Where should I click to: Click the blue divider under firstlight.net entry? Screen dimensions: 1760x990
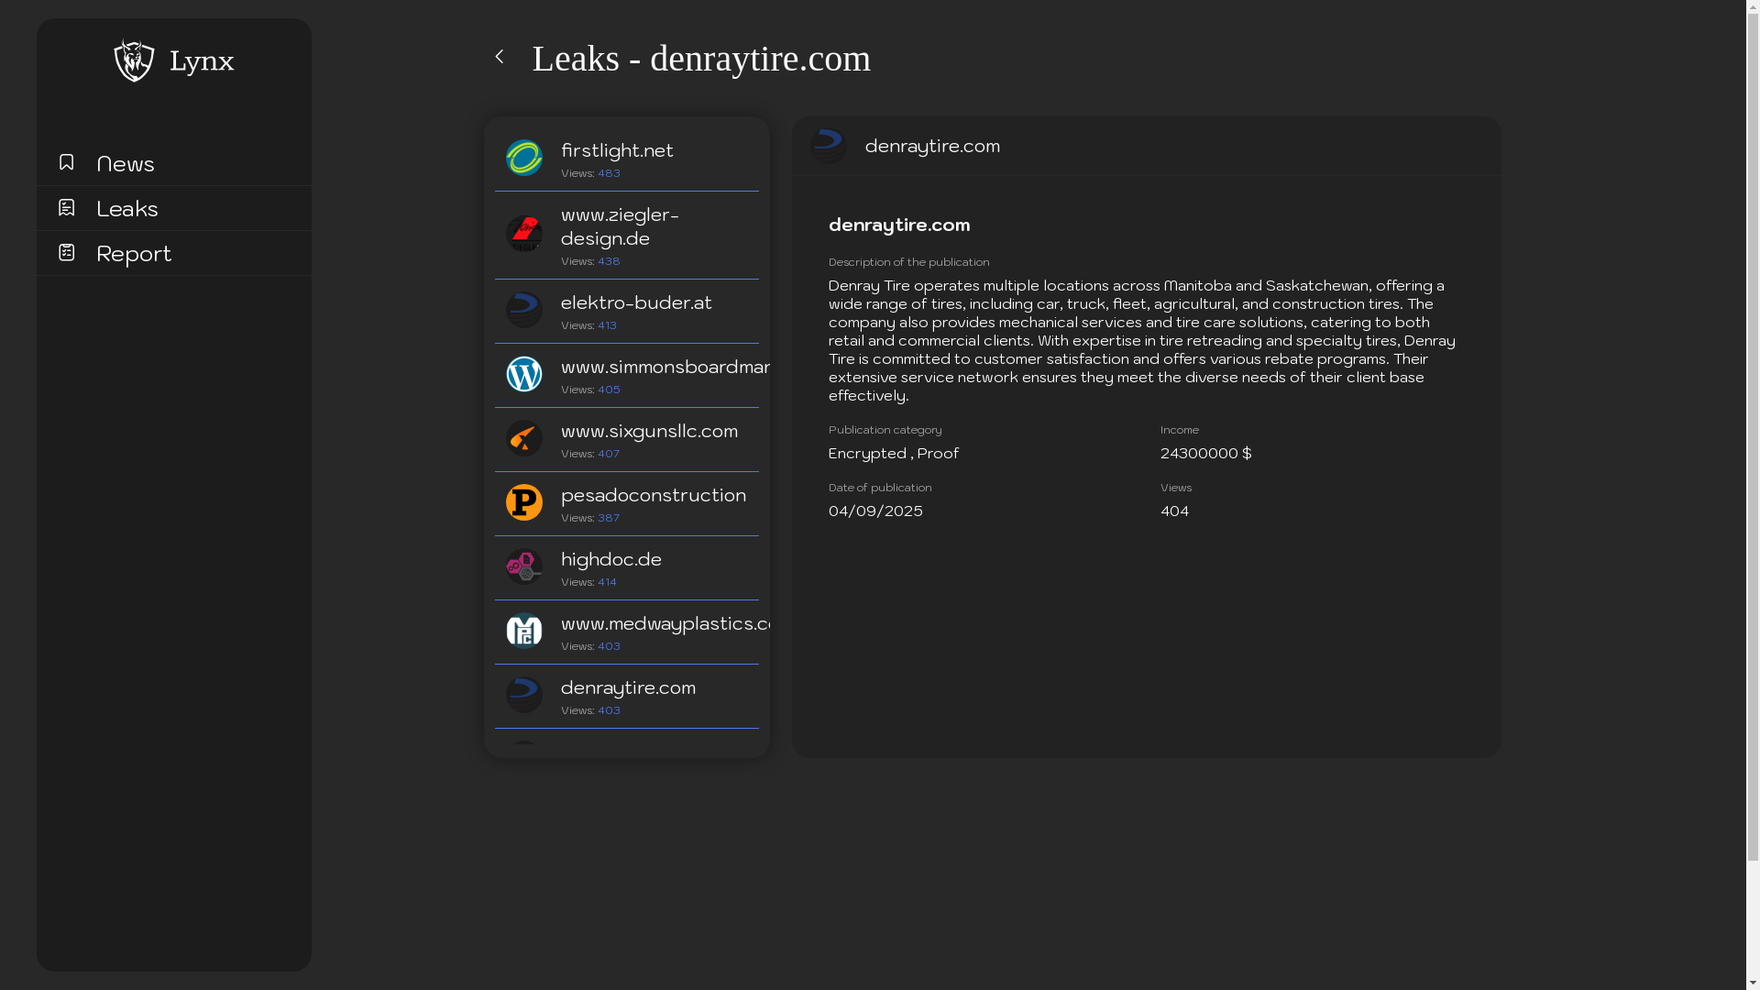626,191
